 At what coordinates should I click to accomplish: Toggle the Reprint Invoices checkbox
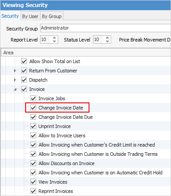[x=33, y=191]
